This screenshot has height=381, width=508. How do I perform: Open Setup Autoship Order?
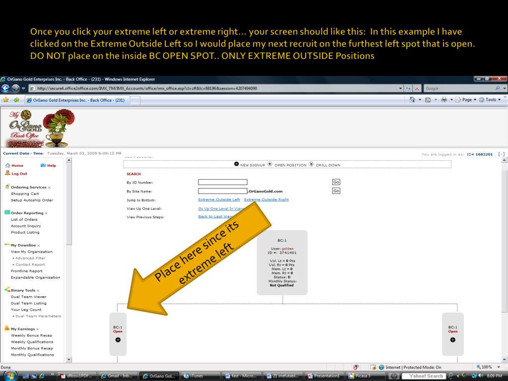32,200
